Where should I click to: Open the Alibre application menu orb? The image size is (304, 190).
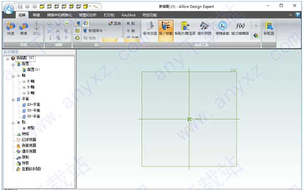[9, 9]
